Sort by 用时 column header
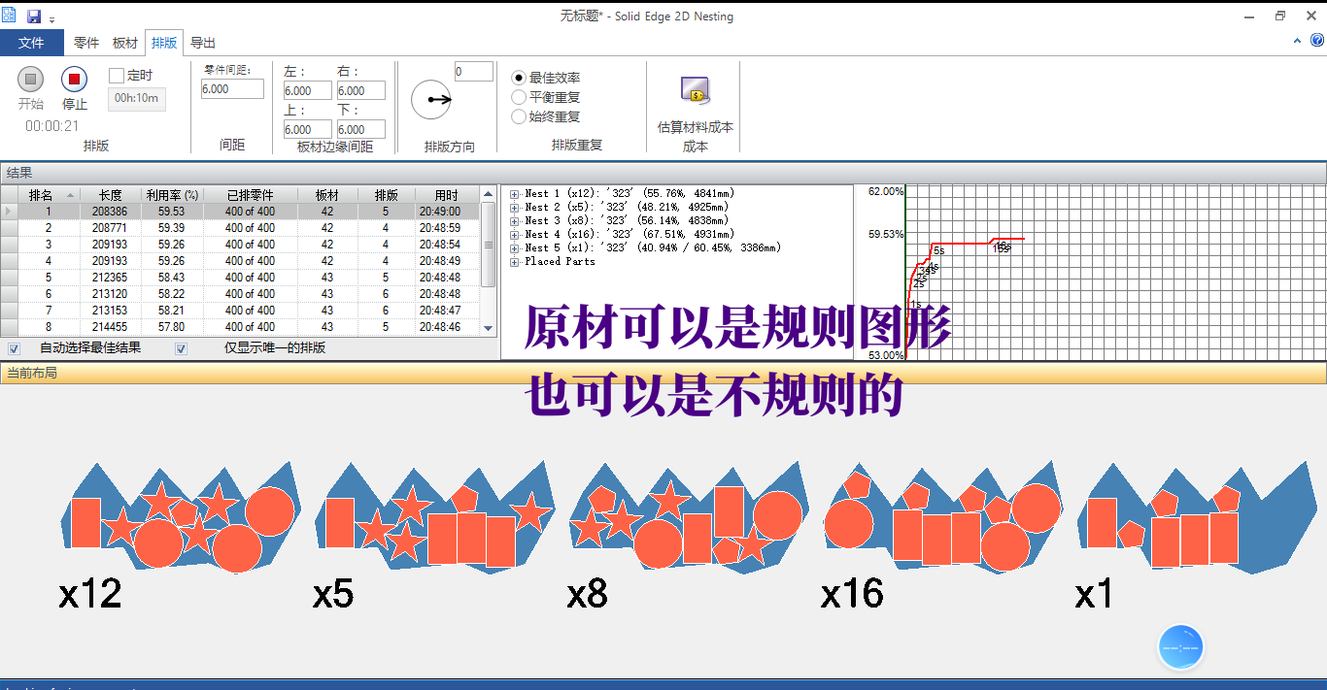The image size is (1327, 690). [446, 195]
